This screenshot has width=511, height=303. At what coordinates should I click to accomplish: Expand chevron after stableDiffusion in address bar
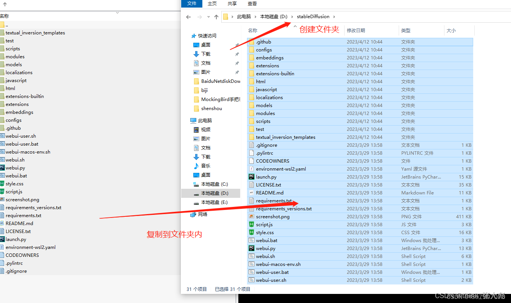[x=334, y=17]
